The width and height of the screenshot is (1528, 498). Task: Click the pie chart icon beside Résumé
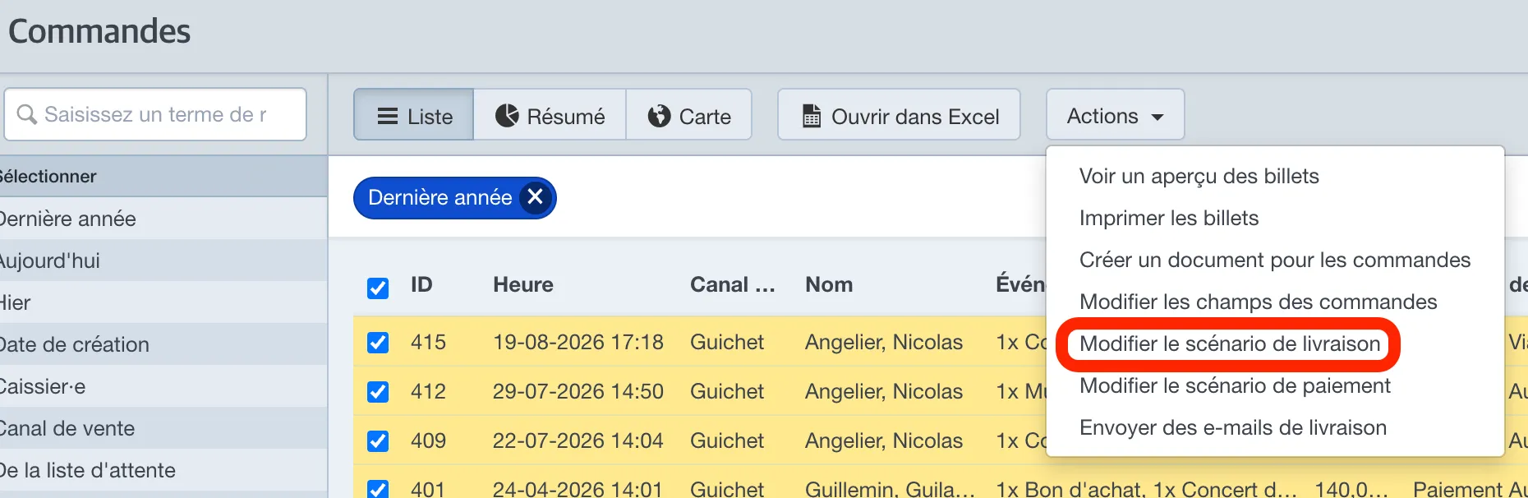point(507,116)
